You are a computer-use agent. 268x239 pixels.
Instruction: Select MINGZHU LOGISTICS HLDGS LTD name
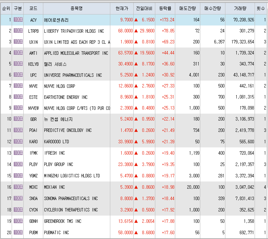[72, 176]
